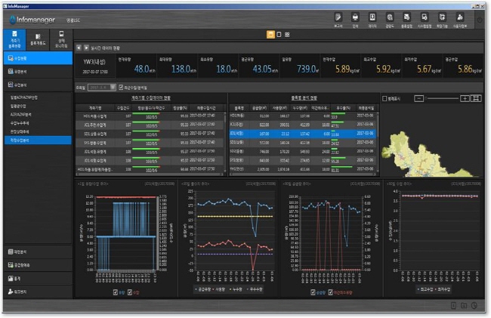
Task: Select the YH1 row in the block table
Action: (302, 169)
